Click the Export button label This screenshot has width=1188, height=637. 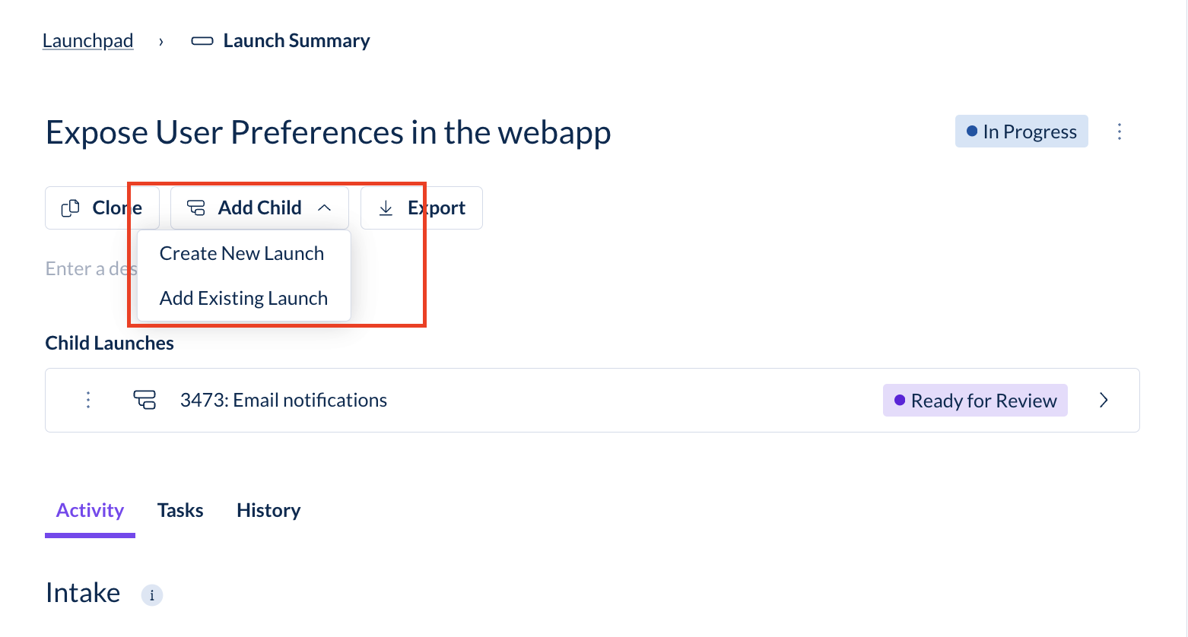click(x=437, y=208)
